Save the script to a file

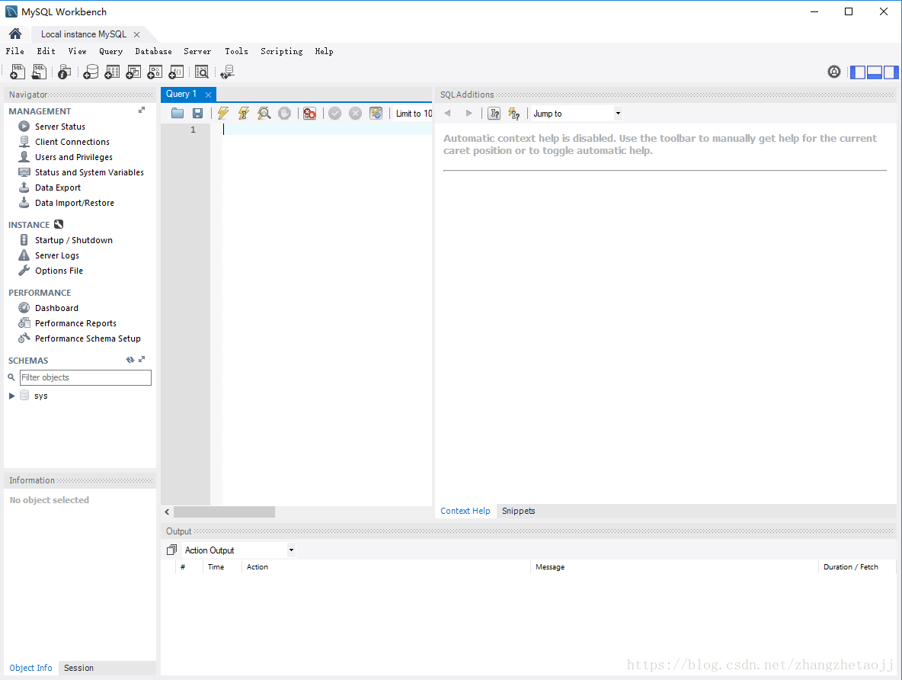[197, 114]
